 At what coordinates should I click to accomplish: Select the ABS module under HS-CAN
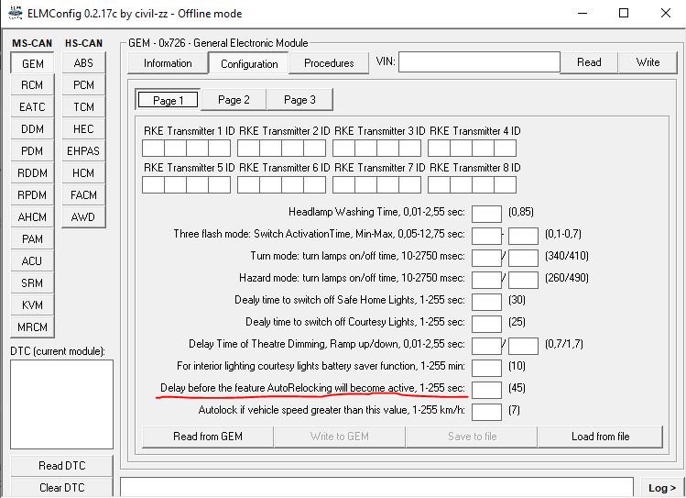tap(83, 63)
